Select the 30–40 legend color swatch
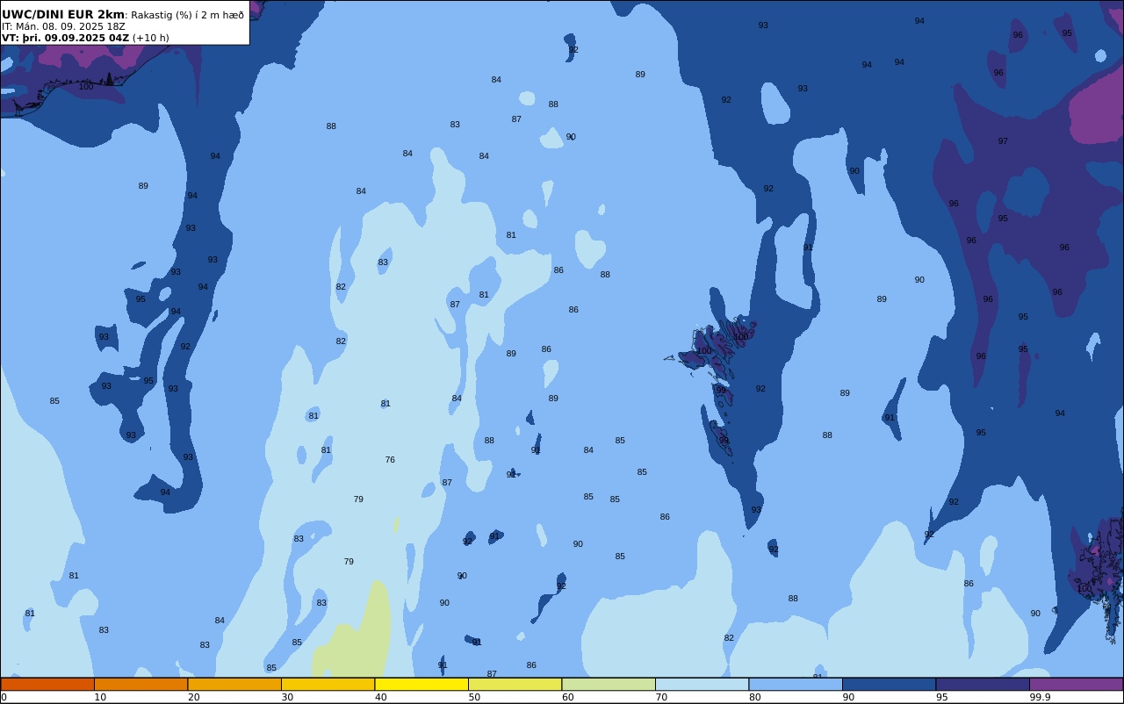This screenshot has width=1124, height=704. [328, 684]
